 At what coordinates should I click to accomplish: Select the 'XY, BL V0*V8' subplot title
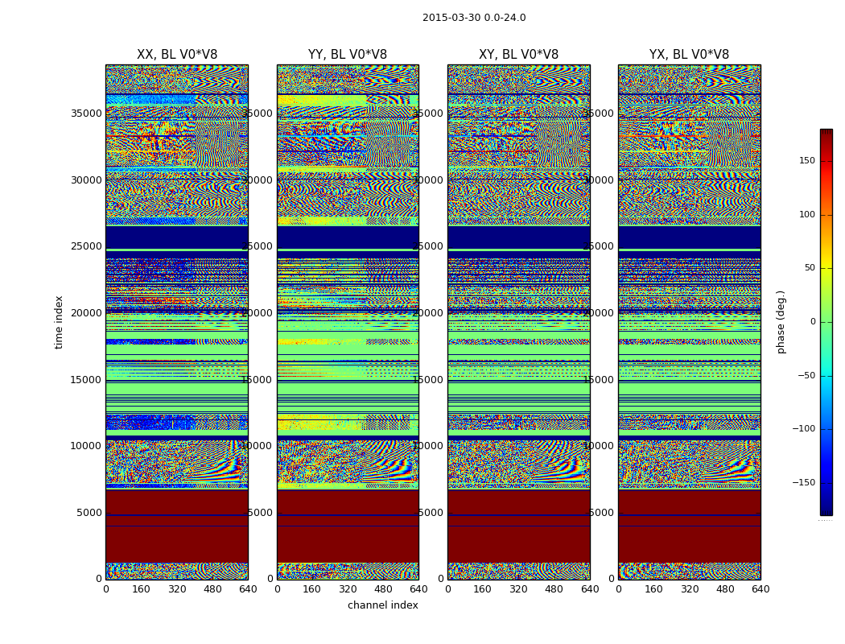(518, 55)
